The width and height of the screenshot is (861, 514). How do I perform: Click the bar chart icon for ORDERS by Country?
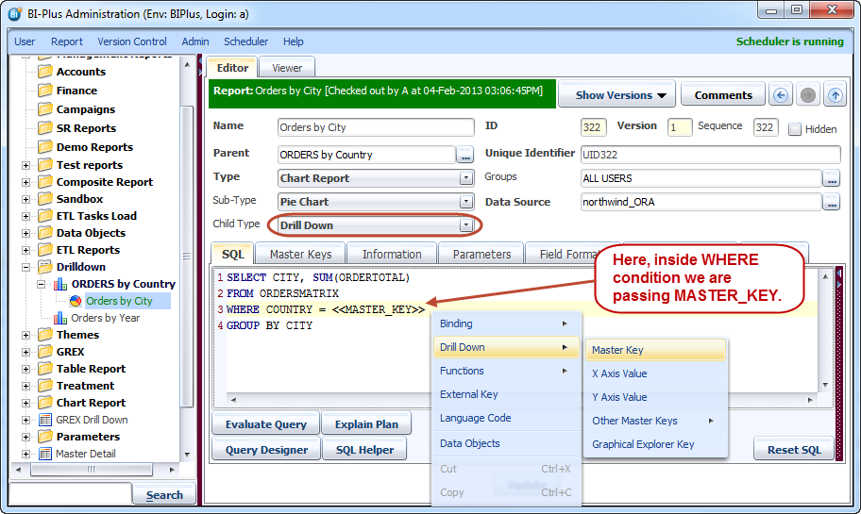60,284
